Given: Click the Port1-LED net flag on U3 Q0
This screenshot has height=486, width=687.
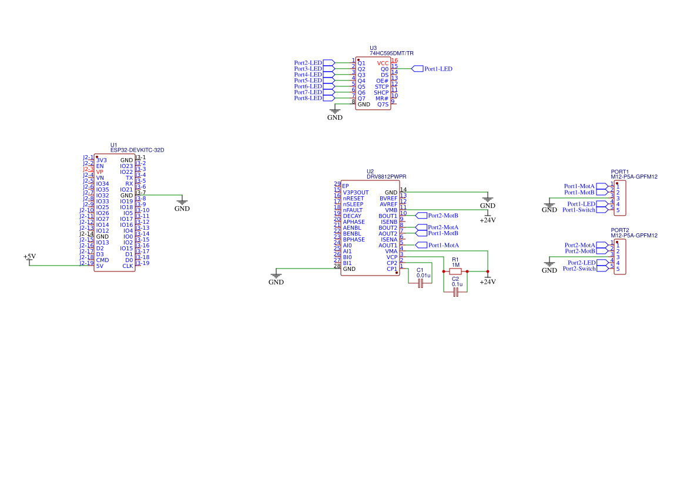Looking at the screenshot, I should pyautogui.click(x=432, y=69).
